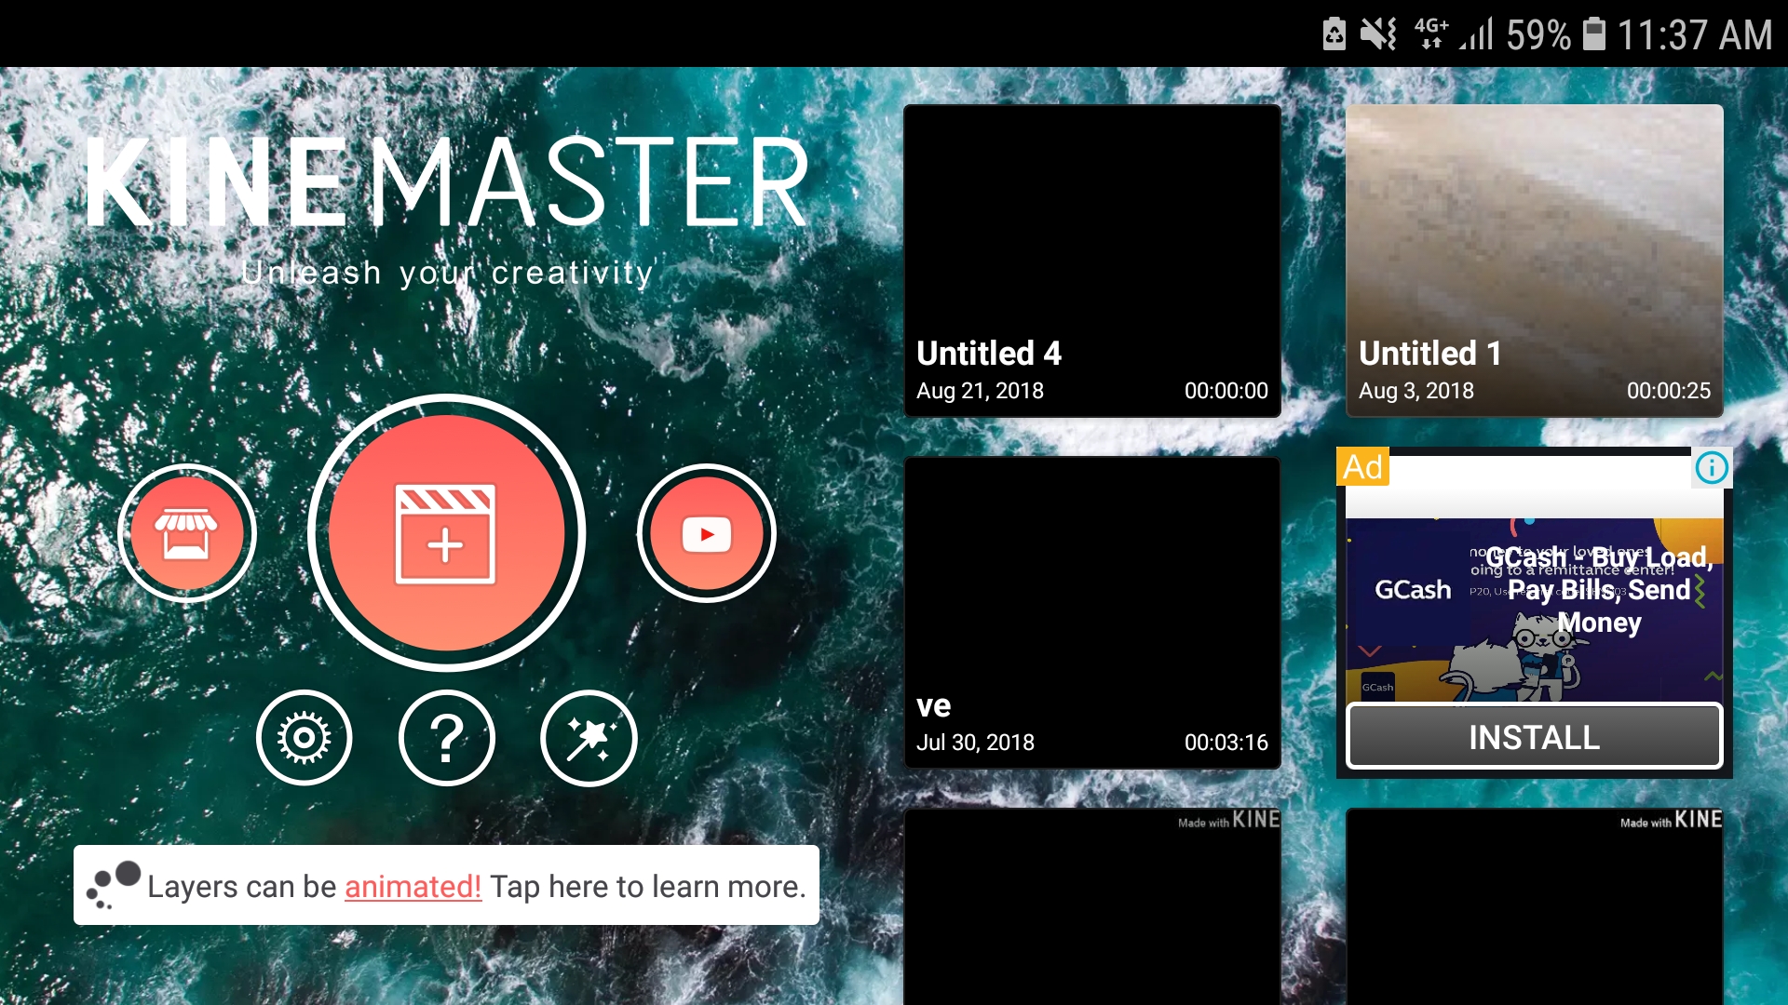Open the bottom-right 'Made with KINE' project

pos(1534,907)
